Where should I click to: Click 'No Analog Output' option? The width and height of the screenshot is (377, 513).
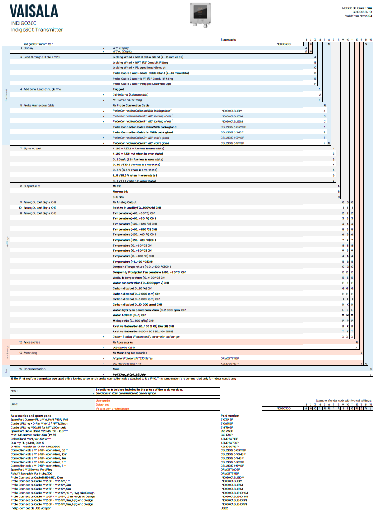point(125,202)
